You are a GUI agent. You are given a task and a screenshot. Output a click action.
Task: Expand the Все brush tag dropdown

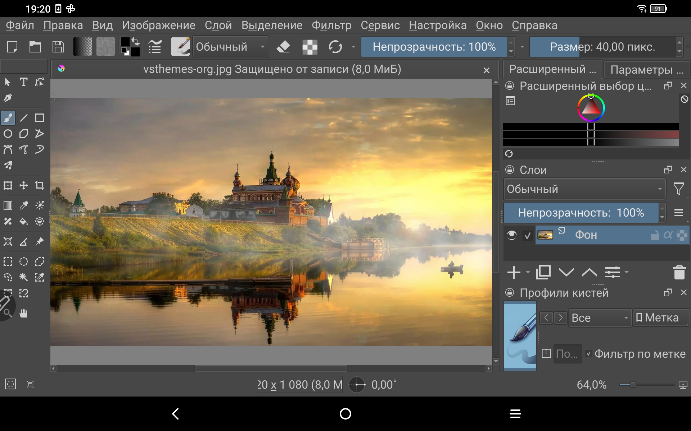pos(600,318)
